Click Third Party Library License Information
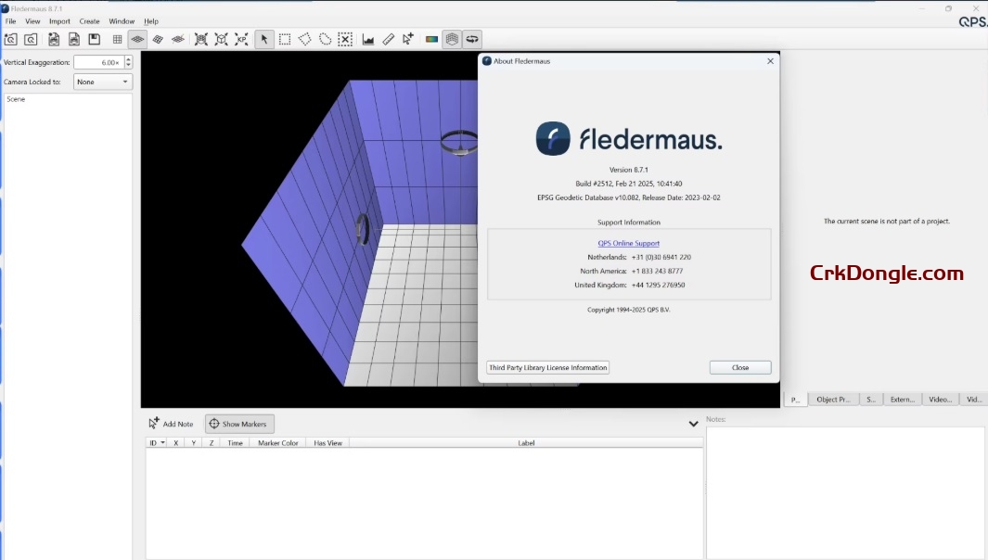 tap(547, 367)
